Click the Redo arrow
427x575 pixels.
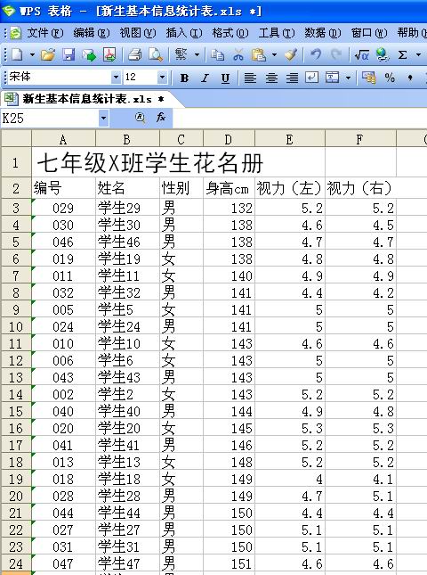[x=335, y=55]
